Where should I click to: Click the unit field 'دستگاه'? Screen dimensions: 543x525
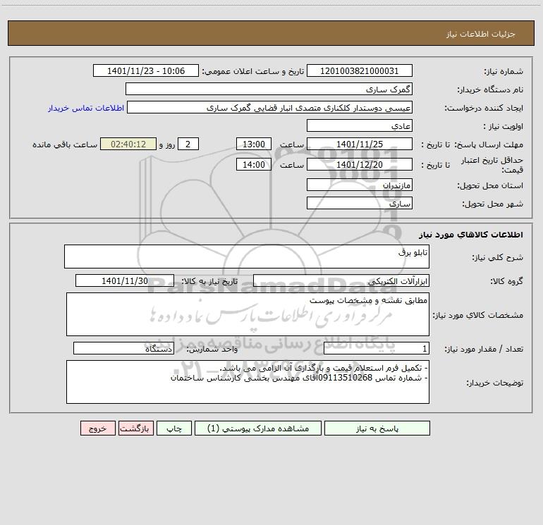(123, 348)
